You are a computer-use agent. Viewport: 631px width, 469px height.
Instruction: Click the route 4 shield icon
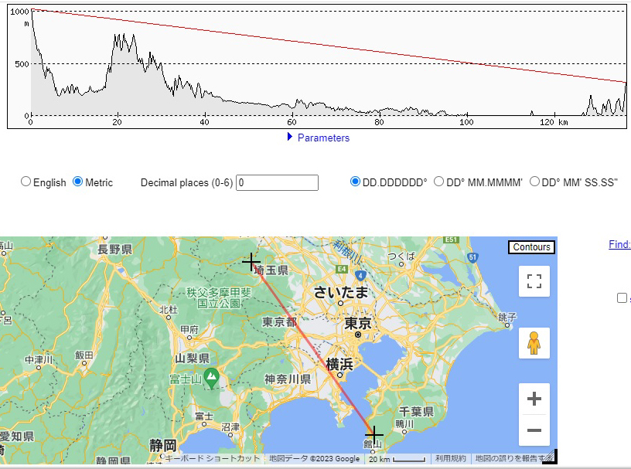(x=360, y=276)
